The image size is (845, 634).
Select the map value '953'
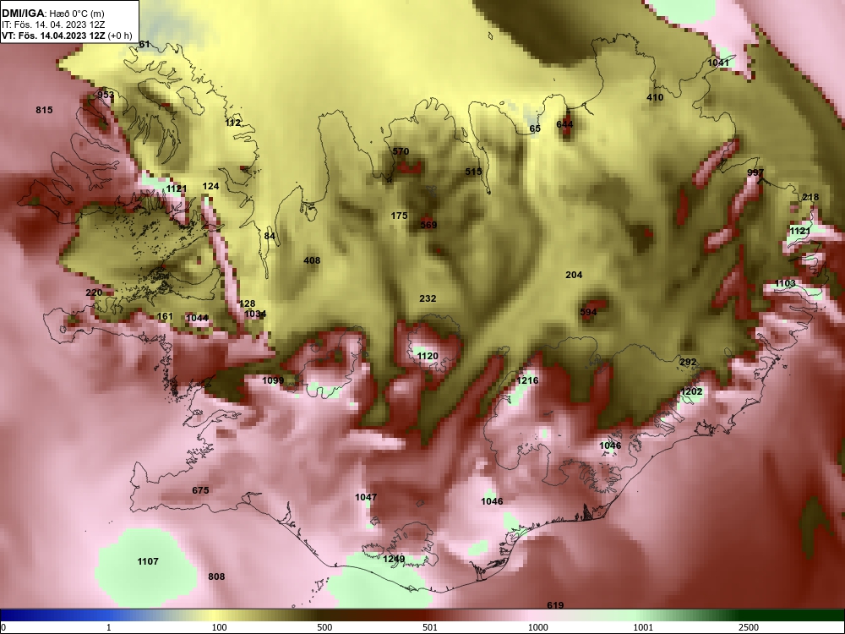click(x=106, y=95)
